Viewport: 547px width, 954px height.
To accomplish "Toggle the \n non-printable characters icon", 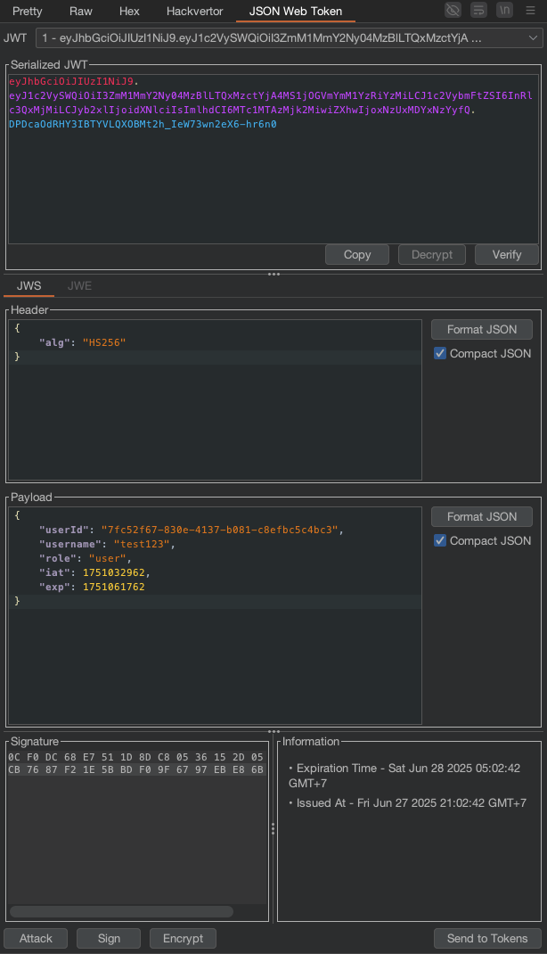I will pos(504,10).
